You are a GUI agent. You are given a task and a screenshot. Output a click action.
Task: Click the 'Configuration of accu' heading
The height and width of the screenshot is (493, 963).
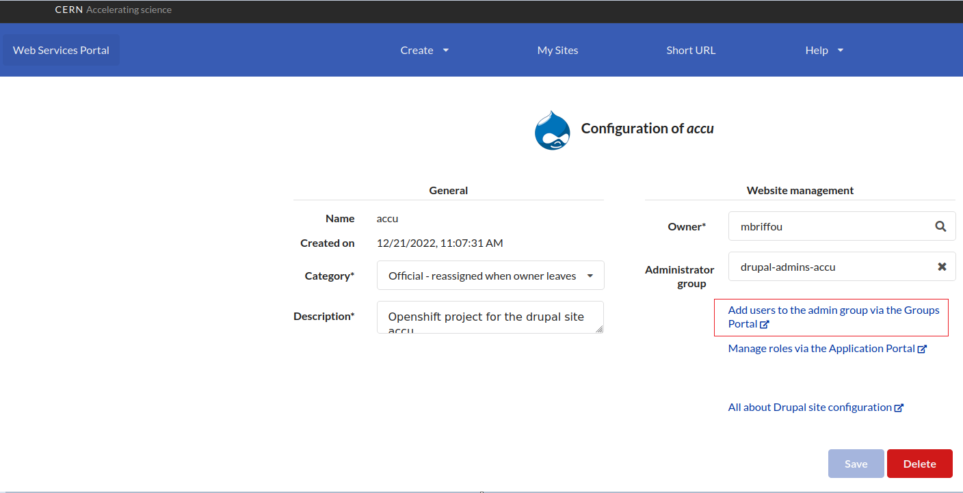pyautogui.click(x=647, y=128)
